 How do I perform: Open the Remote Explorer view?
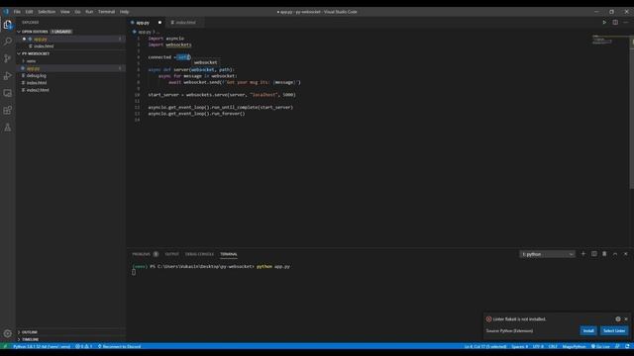tap(8, 93)
